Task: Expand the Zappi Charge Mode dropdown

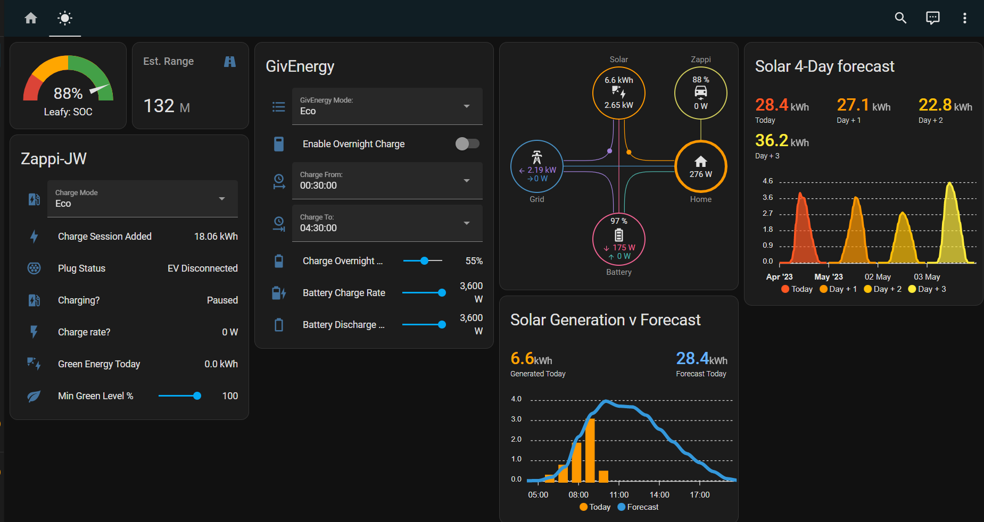Action: pos(143,199)
